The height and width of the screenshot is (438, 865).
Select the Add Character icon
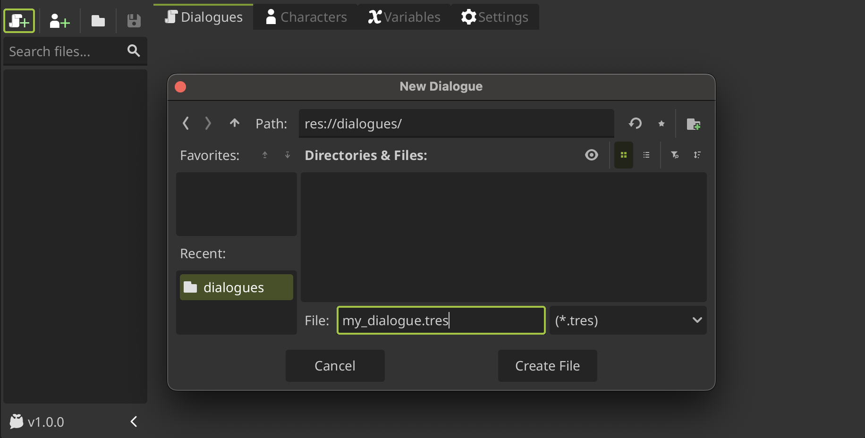59,20
